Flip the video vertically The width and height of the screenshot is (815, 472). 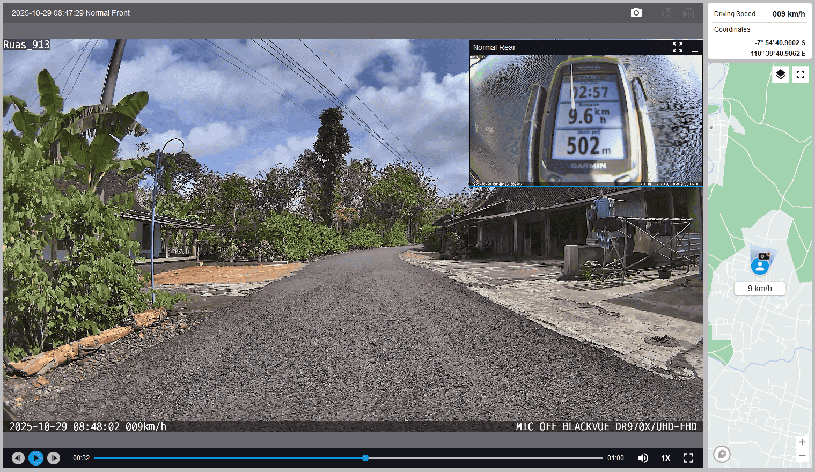667,13
